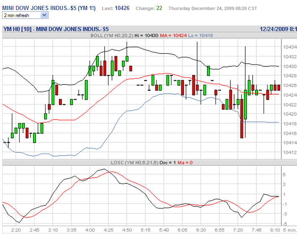Click the Hi = 10430 Bollinger value
The height and width of the screenshot is (236, 297).
click(x=146, y=36)
